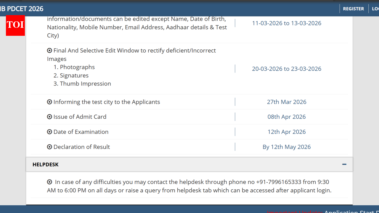Image resolution: width=379 pixels, height=213 pixels.
Task: Select the date range 20-03-2026 to 23-03-2026
Action: [287, 68]
